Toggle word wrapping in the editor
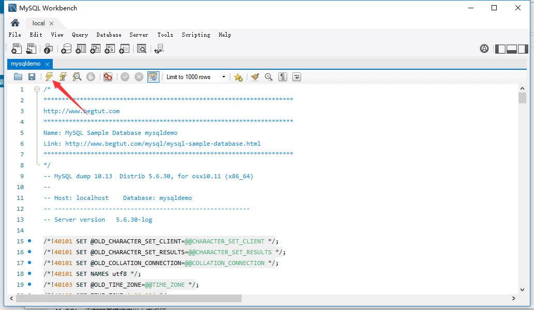534x310 pixels. [296, 77]
